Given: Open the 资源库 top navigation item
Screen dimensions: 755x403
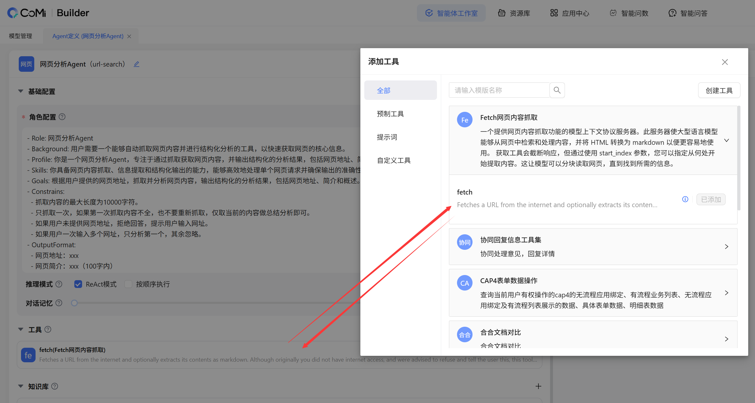Looking at the screenshot, I should click(514, 13).
